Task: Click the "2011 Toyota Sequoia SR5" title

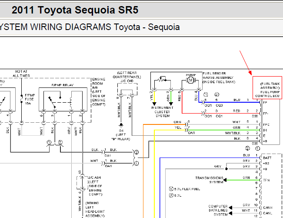Action: [75, 10]
